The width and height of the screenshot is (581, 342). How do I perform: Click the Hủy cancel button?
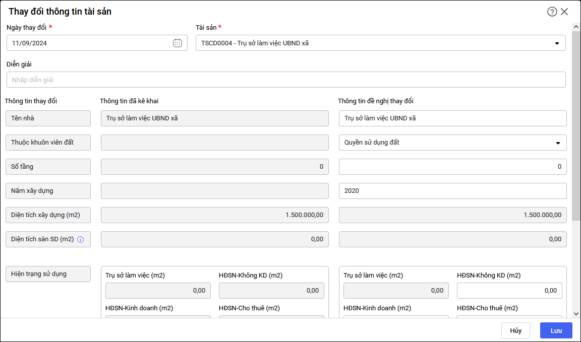(x=515, y=330)
